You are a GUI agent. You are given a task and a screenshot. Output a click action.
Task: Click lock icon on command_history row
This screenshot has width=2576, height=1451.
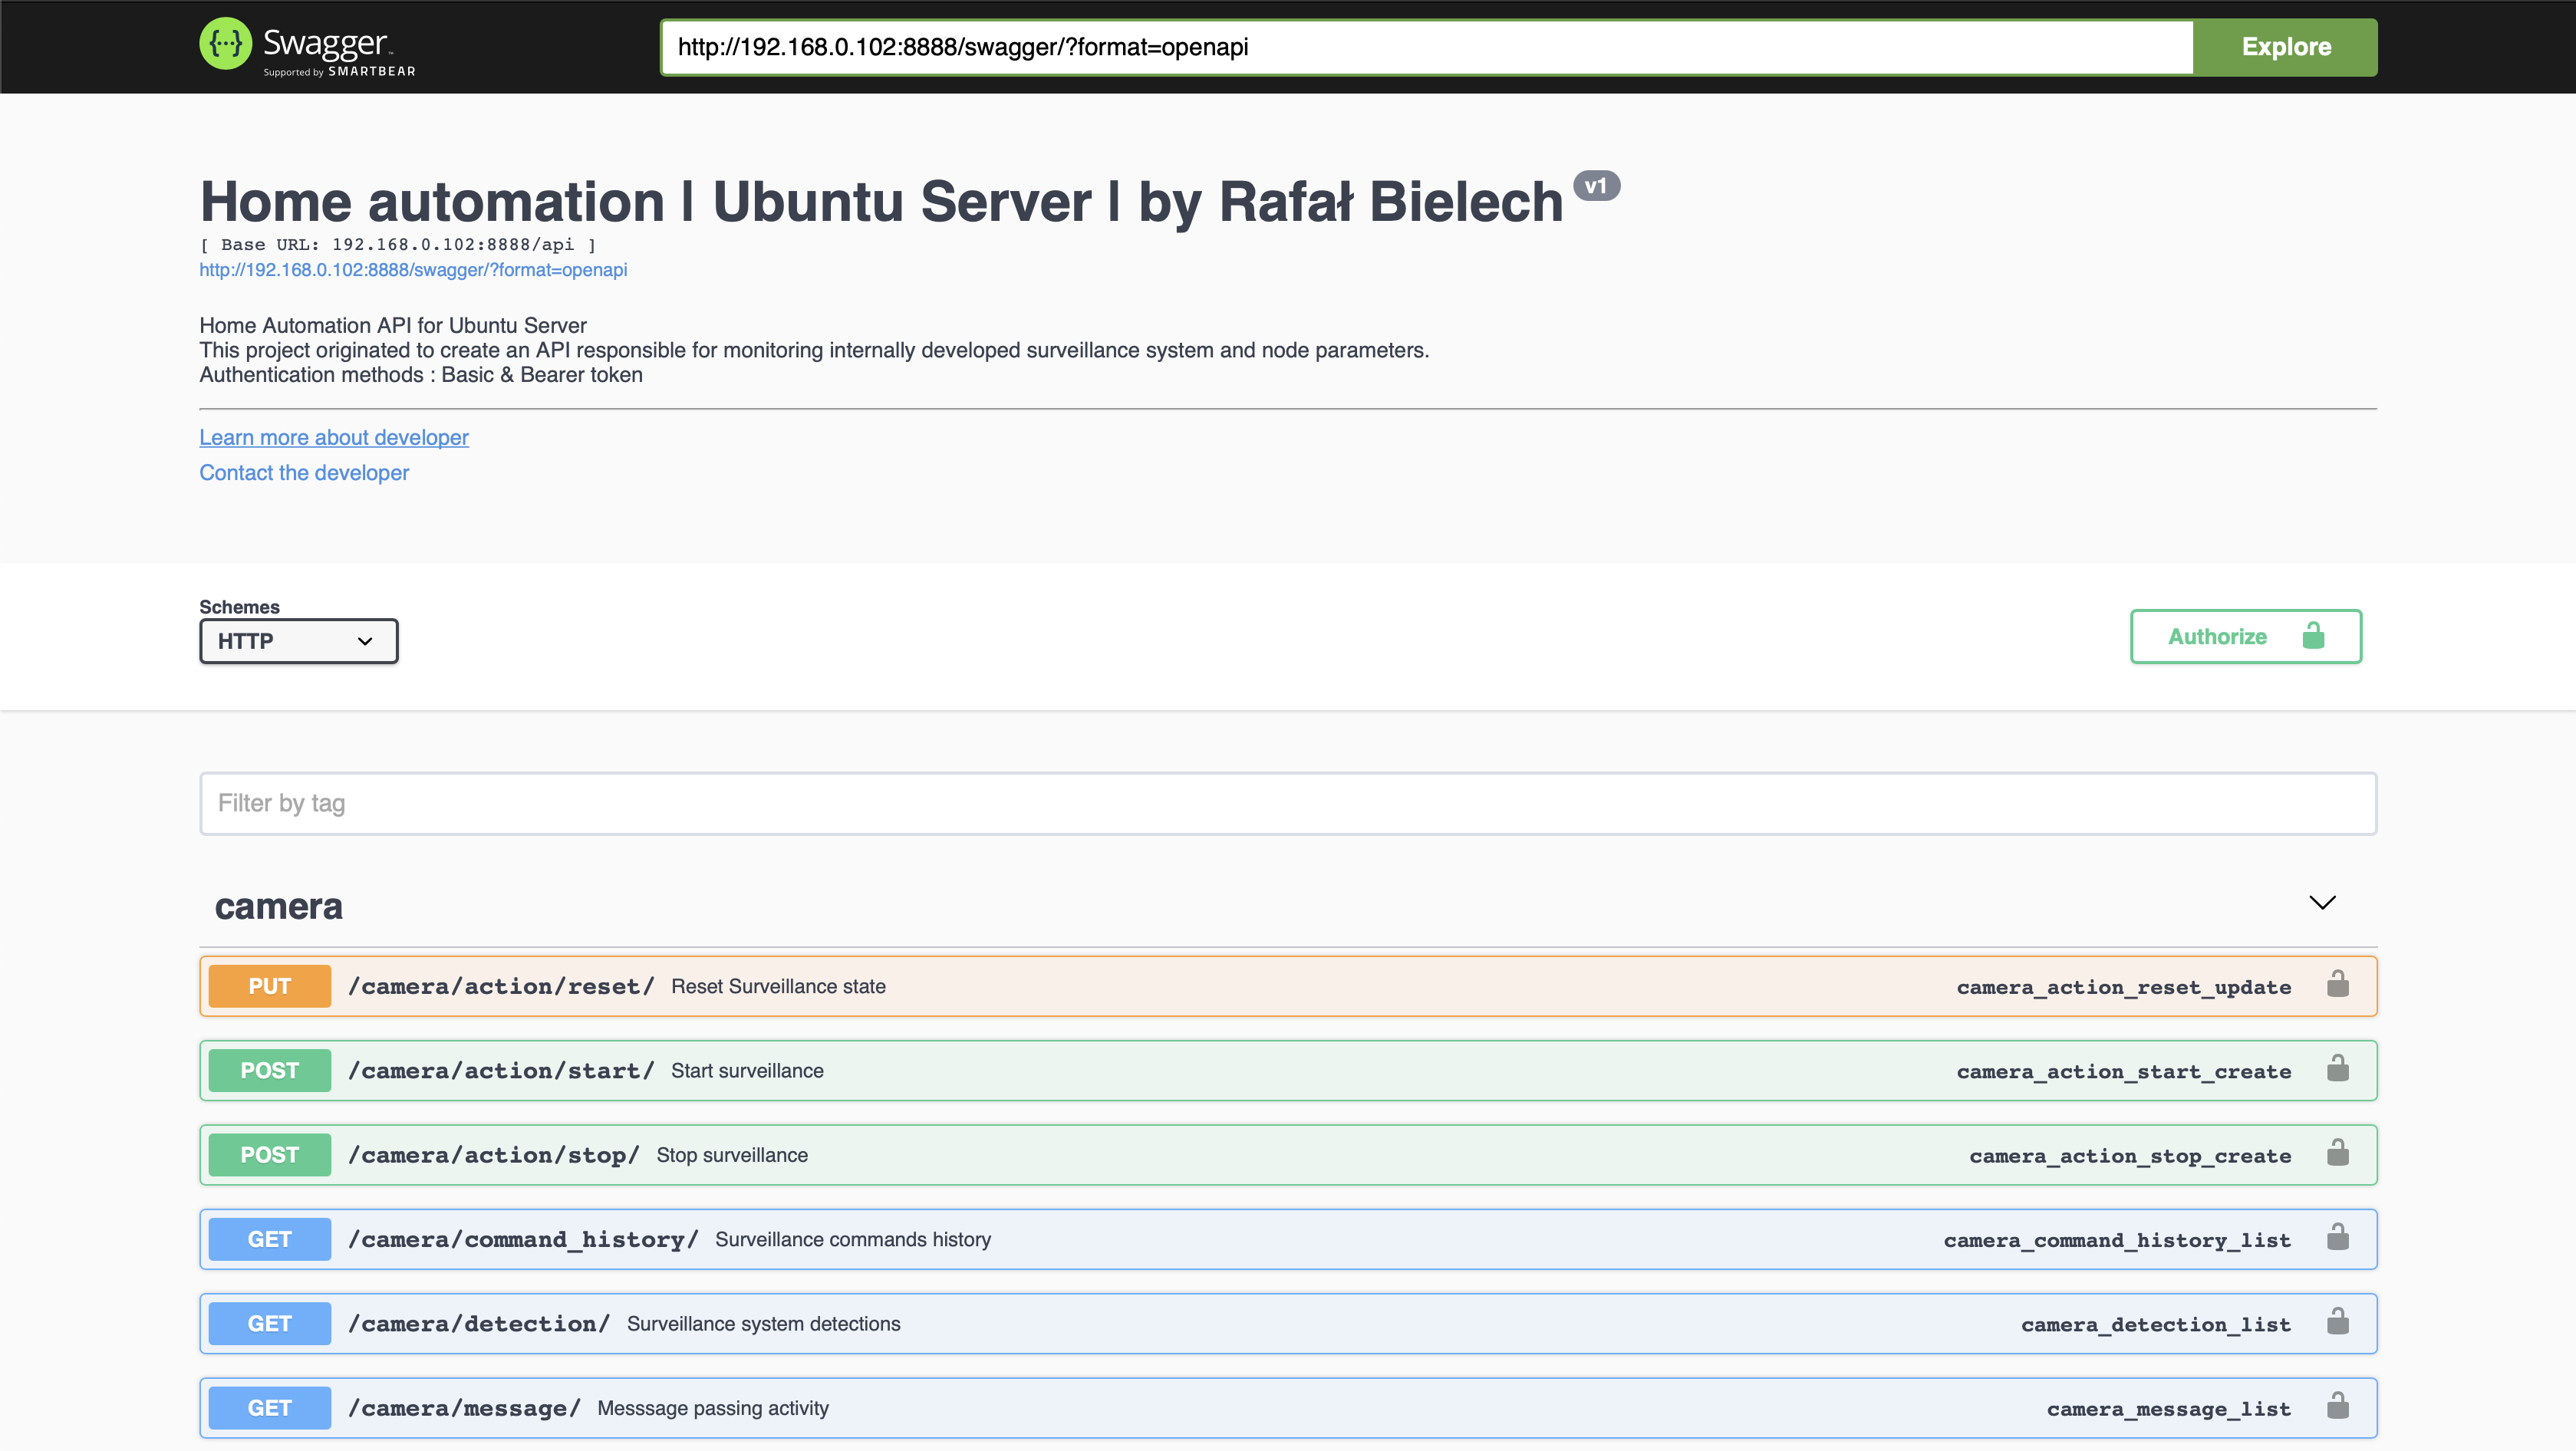2338,1237
